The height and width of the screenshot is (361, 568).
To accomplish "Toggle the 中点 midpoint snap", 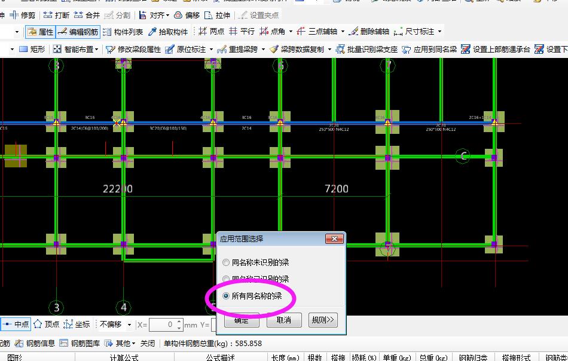I will point(16,325).
